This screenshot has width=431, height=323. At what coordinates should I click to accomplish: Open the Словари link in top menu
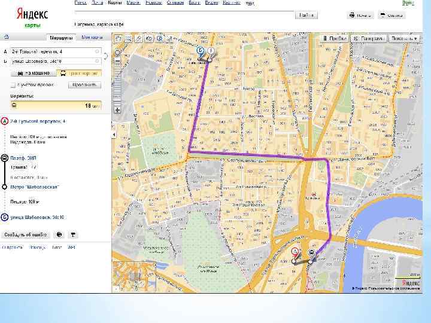click(175, 3)
